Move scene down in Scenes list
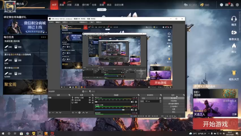 [x=60, y=113]
